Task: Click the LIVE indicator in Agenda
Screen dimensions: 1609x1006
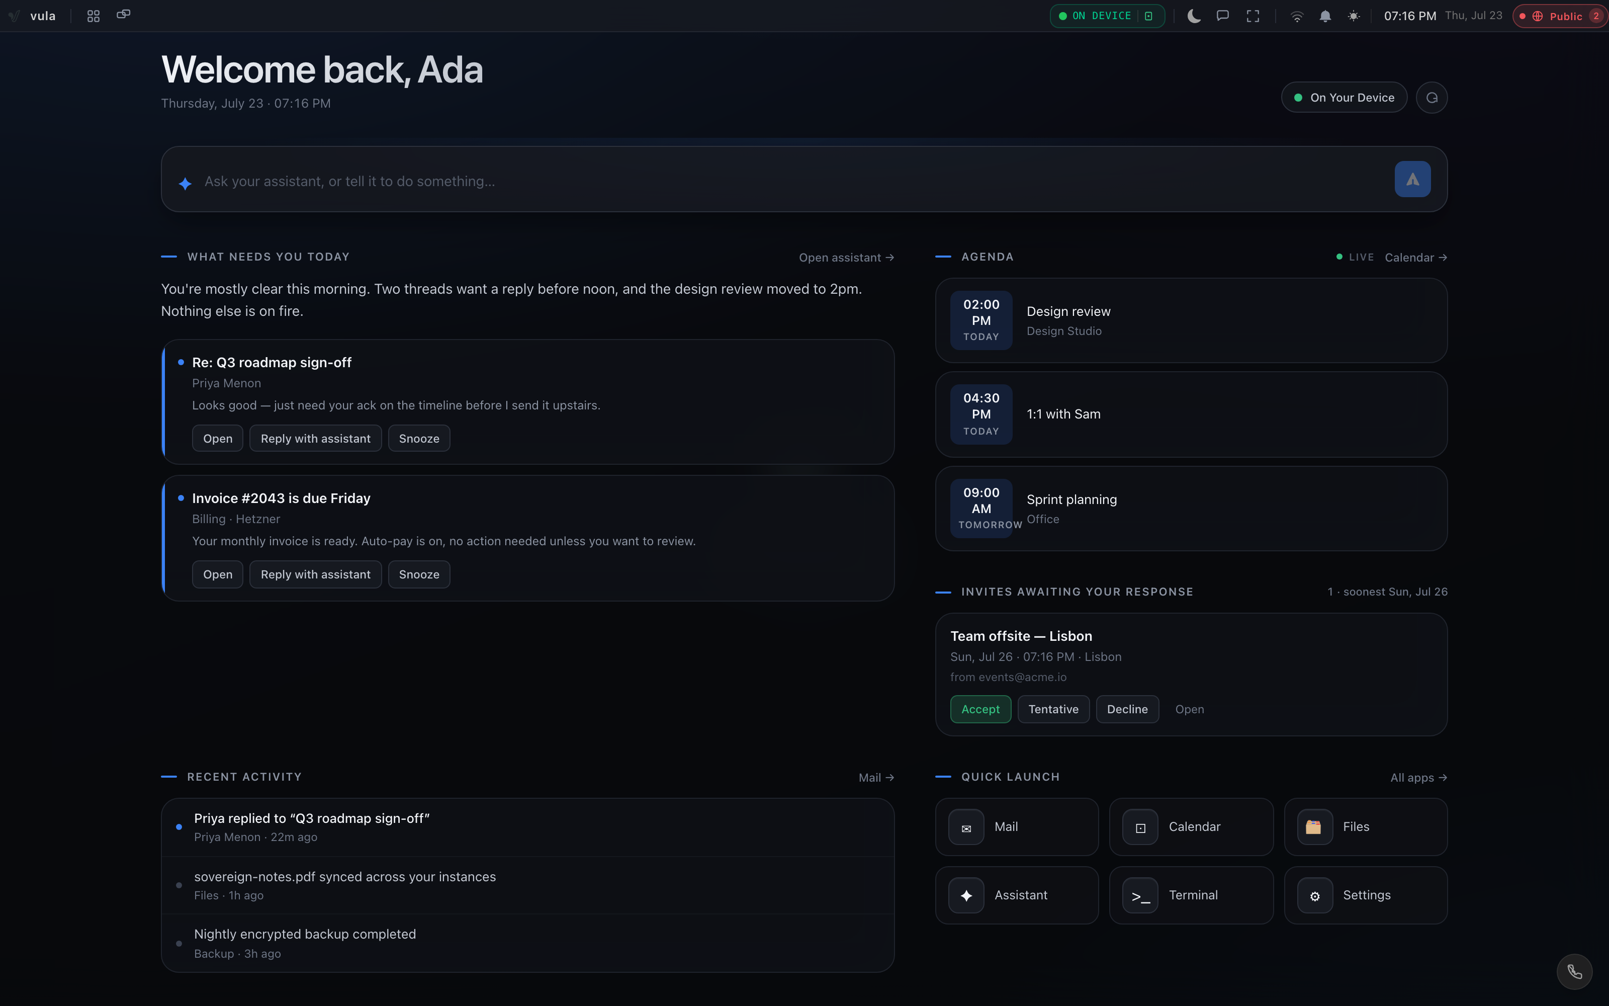Action: pos(1355,258)
